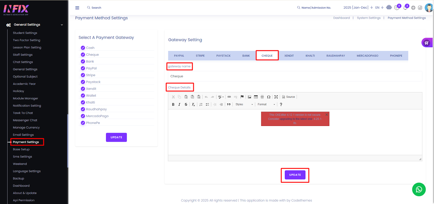Switch to the PAYPAL gateway tab
The height and width of the screenshot is (204, 434).
coord(179,56)
